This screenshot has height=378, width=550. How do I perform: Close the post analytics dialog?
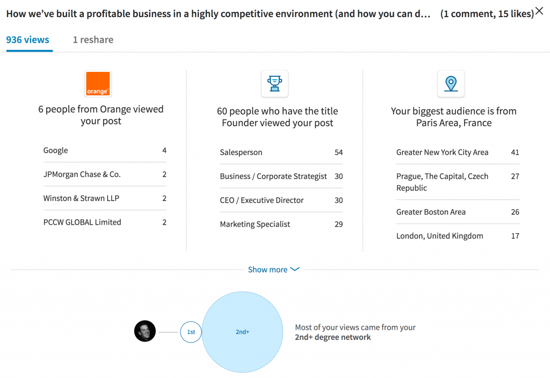pyautogui.click(x=539, y=11)
